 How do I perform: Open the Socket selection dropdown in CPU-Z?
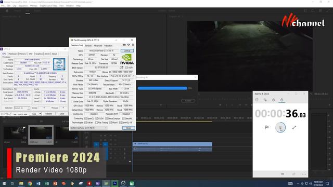pyautogui.click(x=22, y=108)
